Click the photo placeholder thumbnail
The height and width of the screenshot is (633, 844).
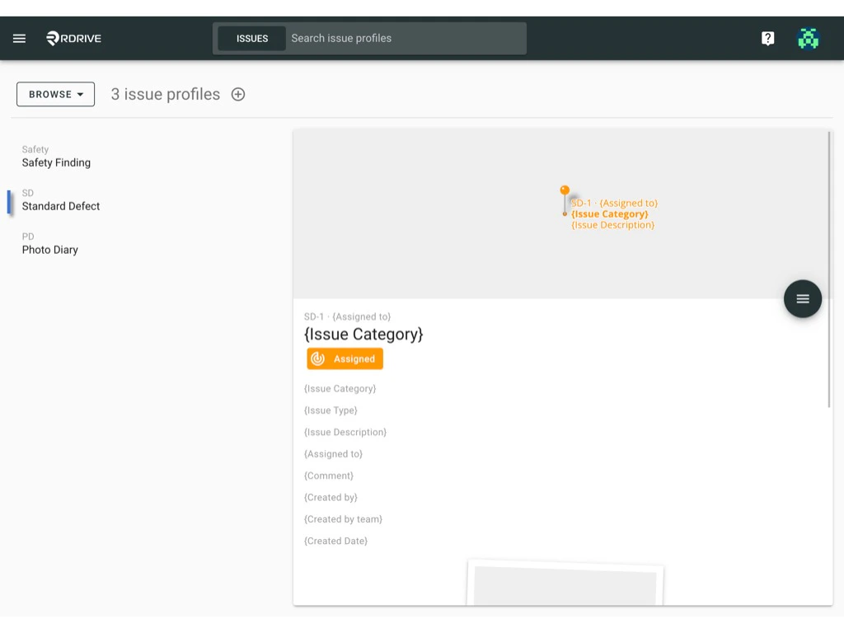566,589
